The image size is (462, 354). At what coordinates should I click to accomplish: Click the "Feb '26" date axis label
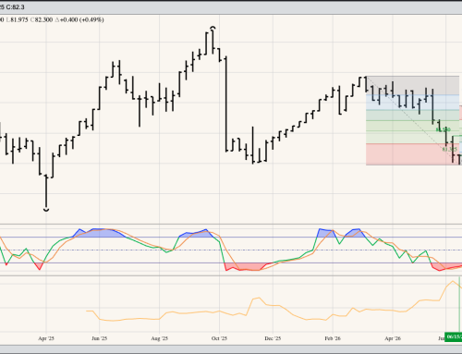click(x=333, y=338)
